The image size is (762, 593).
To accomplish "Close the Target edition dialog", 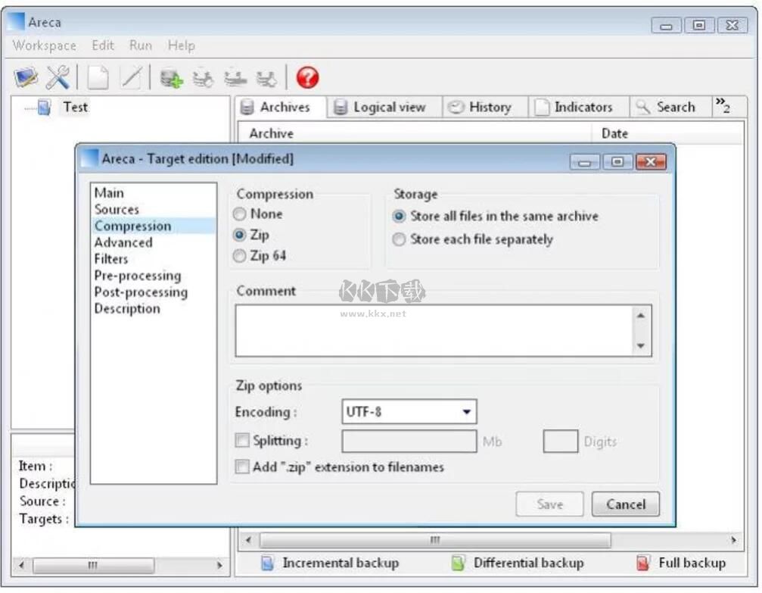I will (x=651, y=162).
